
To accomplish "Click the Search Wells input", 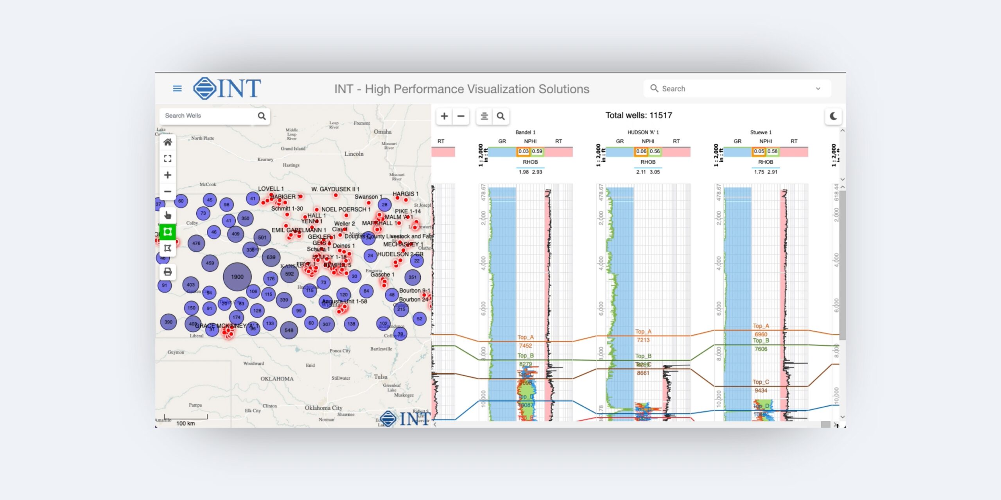I will pyautogui.click(x=209, y=116).
